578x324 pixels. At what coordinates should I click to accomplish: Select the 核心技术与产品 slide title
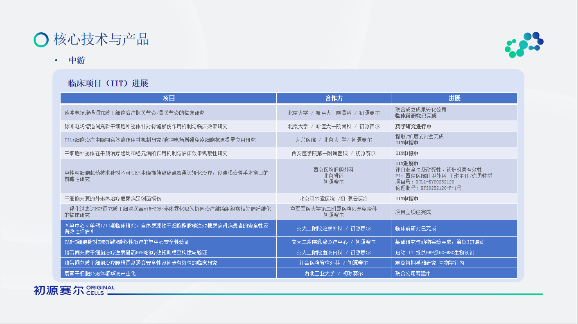pos(101,40)
